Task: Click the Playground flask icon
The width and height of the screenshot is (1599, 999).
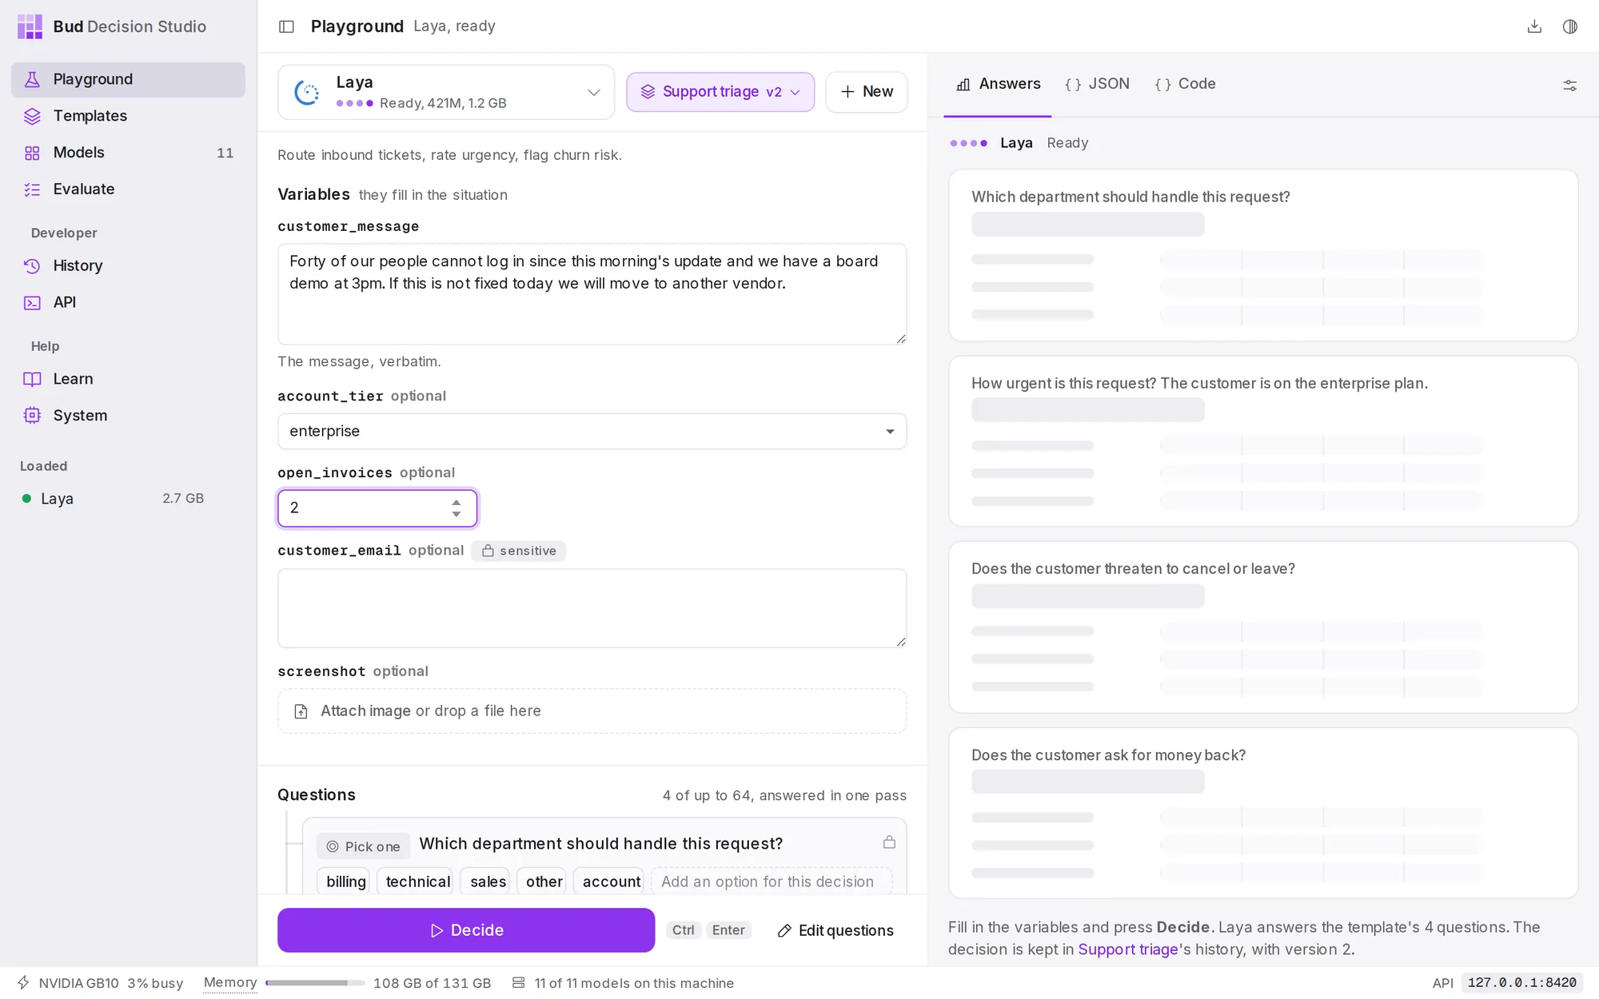Action: pyautogui.click(x=32, y=79)
